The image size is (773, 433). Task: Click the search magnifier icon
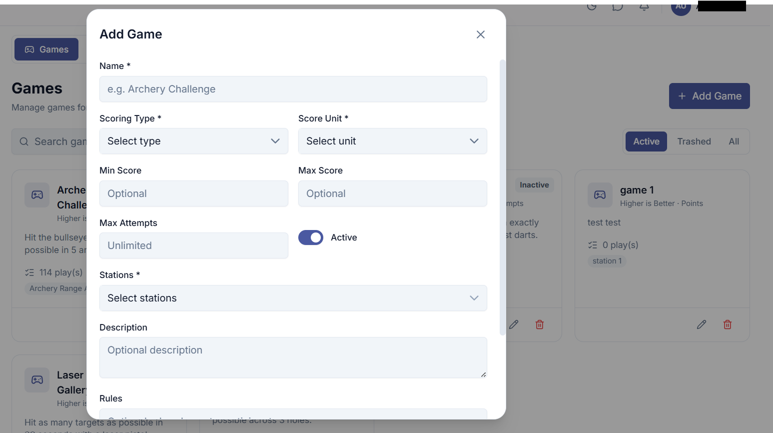pos(24,141)
